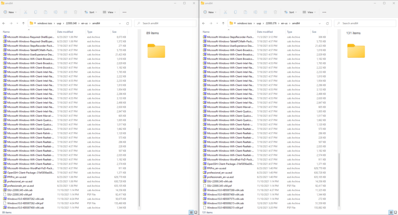Click the Share icon in left window toolbar
This screenshot has width=398, height=215.
(65, 12)
